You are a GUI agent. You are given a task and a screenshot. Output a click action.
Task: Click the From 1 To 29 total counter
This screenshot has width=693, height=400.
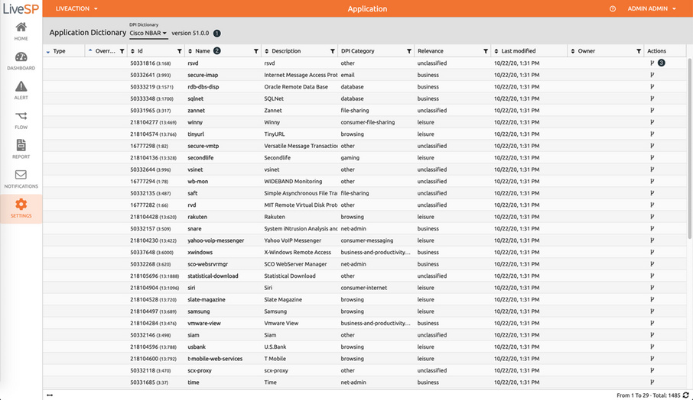click(649, 395)
